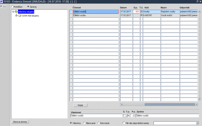Restore the window using the title bar button
This screenshot has height=126, width=202.
click(197, 2)
